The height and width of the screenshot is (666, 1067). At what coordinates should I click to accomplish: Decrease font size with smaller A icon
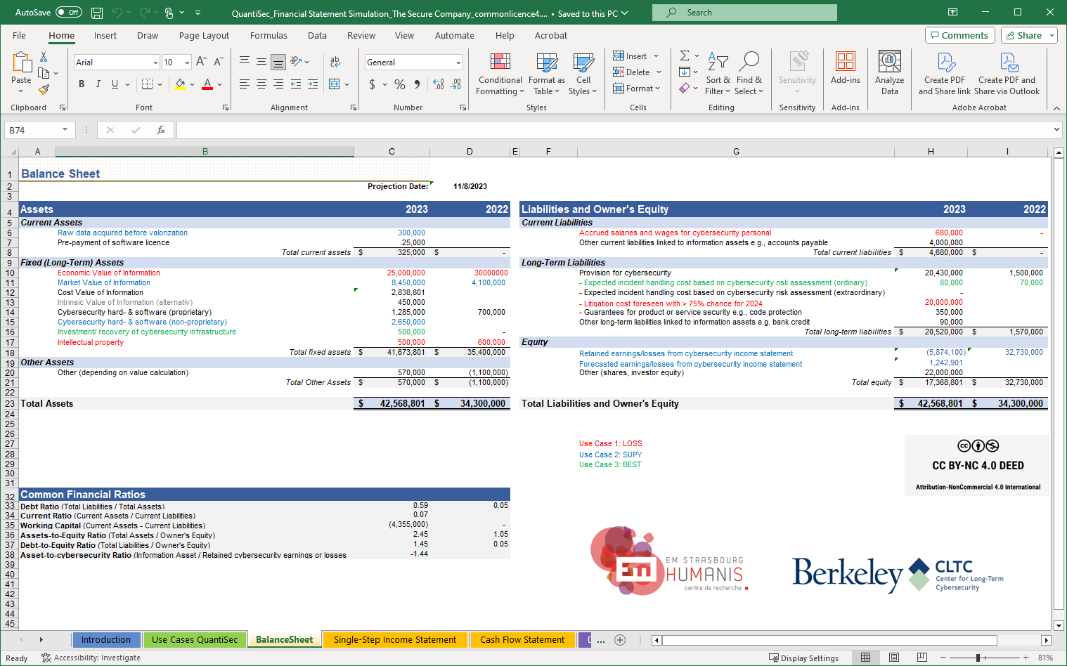[218, 62]
